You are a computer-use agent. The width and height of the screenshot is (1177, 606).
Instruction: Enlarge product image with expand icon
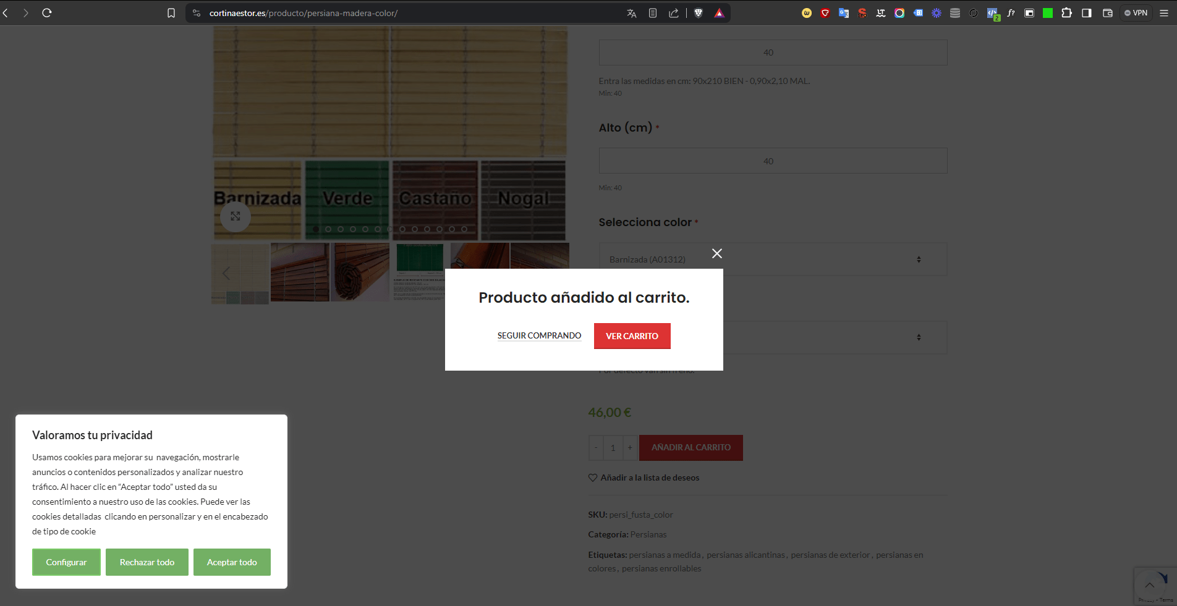click(236, 216)
